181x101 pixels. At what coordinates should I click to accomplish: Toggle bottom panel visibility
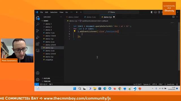(156, 12)
